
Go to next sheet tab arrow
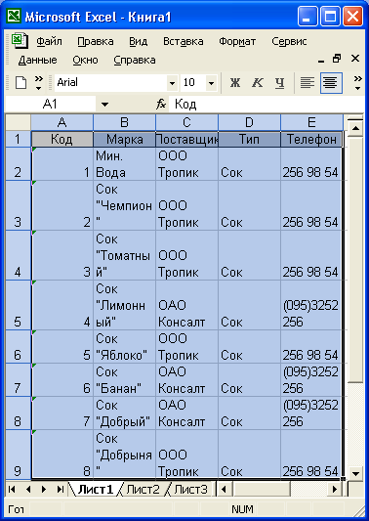[44, 489]
